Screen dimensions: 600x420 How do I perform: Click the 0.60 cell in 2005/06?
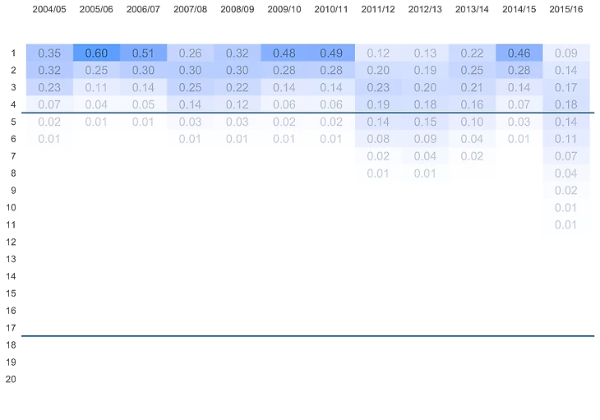(x=96, y=53)
